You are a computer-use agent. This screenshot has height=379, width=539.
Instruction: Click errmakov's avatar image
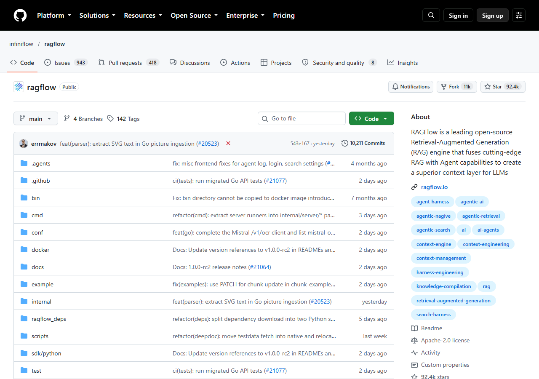24,144
